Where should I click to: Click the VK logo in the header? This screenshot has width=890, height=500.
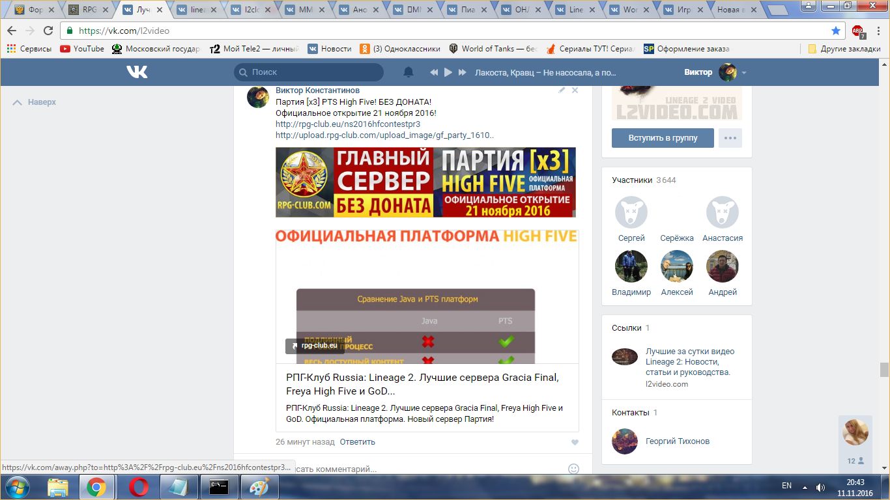pos(137,72)
